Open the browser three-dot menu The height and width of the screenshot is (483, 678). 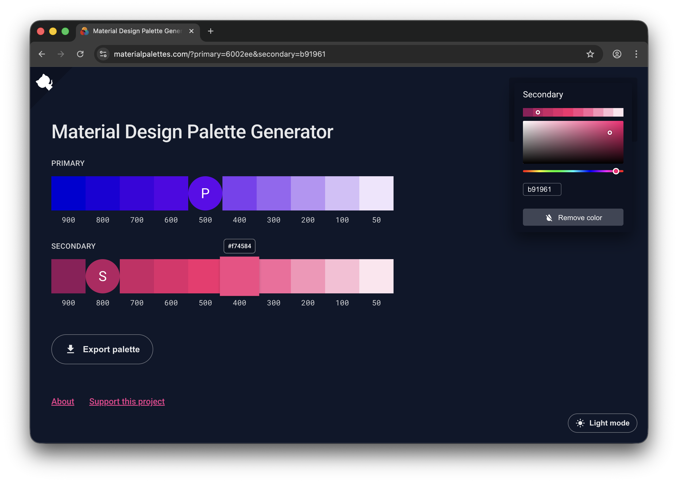pyautogui.click(x=636, y=54)
